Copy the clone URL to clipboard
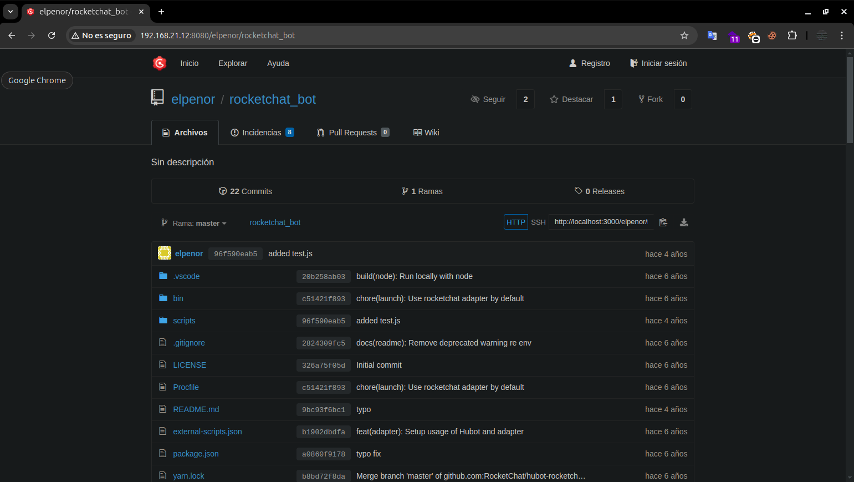 (x=663, y=222)
